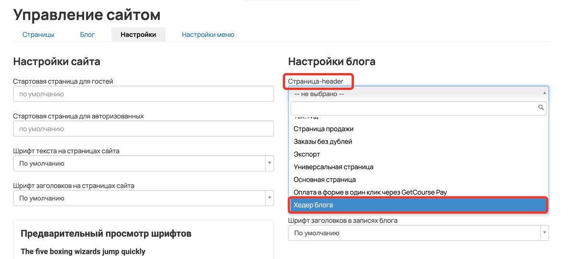Open the Шрифт заголовков на страницах сайта dropdown
574x259 pixels.
tap(143, 198)
